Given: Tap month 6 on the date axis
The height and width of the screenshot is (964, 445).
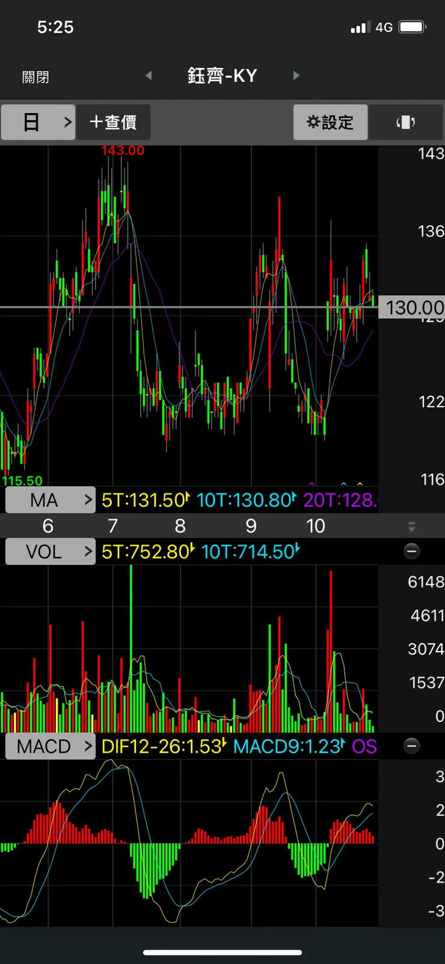Looking at the screenshot, I should [48, 526].
